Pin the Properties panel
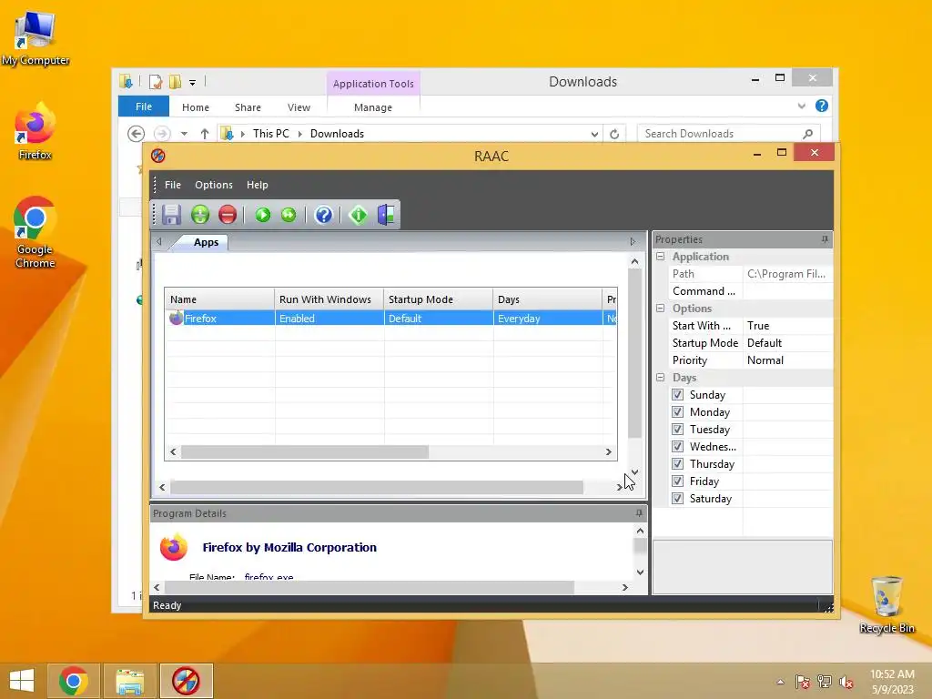Image resolution: width=932 pixels, height=699 pixels. tap(825, 239)
